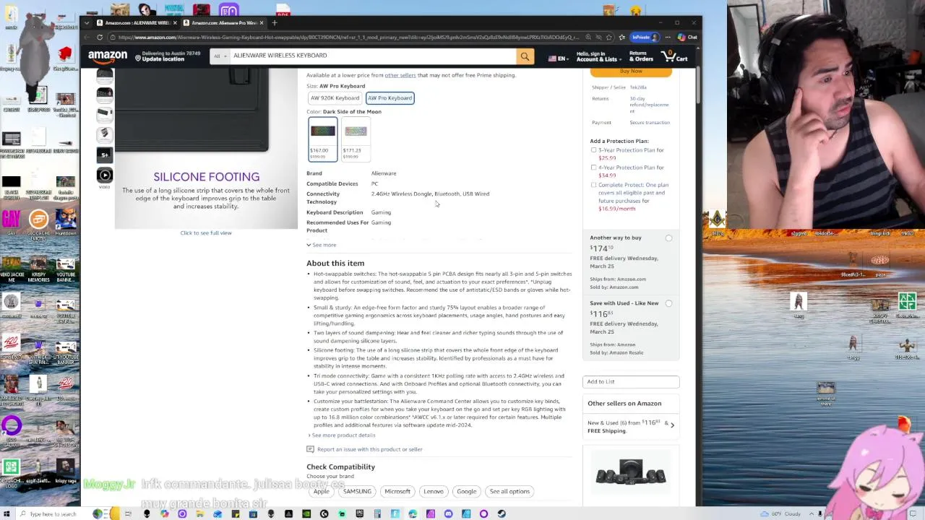Viewport: 925px width, 520px height.
Task: Open File Explorer from the taskbar
Action: click(199, 514)
